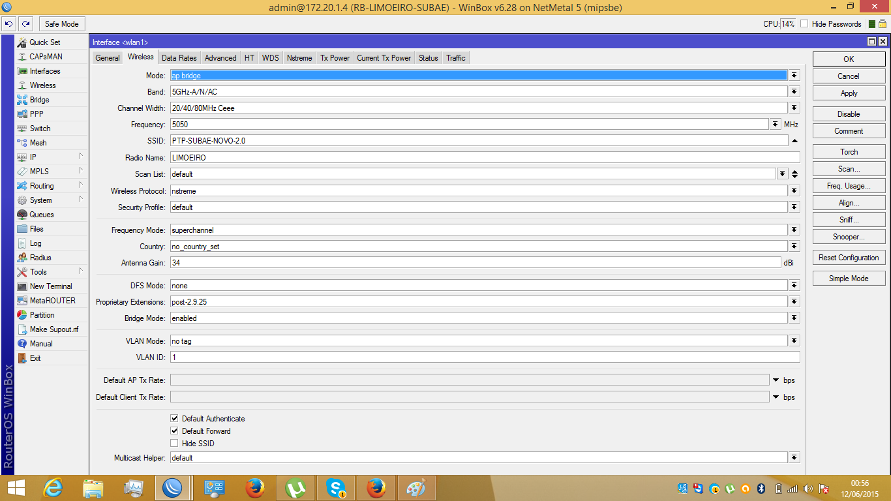Launch Internet Explorer from taskbar
Screen dimensions: 891x501
click(53, 488)
